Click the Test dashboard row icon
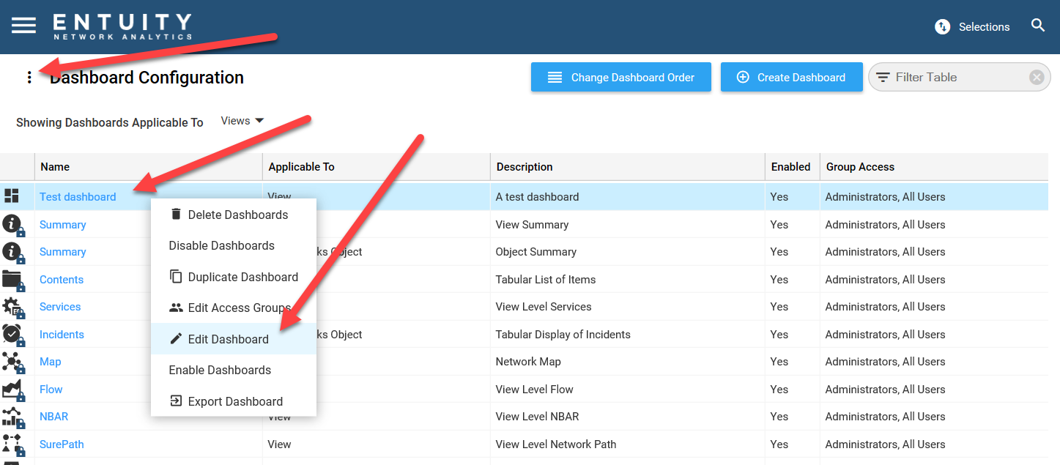The image size is (1060, 465). pos(12,196)
